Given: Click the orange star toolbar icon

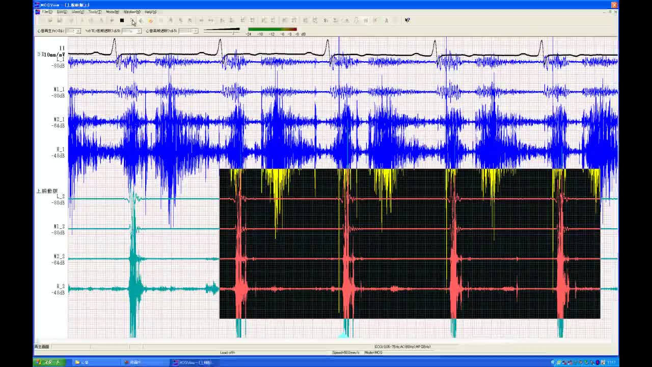Looking at the screenshot, I should click(151, 20).
